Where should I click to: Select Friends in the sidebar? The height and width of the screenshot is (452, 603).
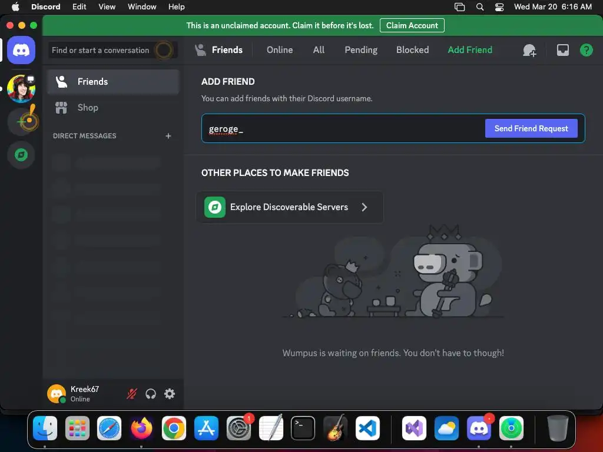[x=113, y=82]
